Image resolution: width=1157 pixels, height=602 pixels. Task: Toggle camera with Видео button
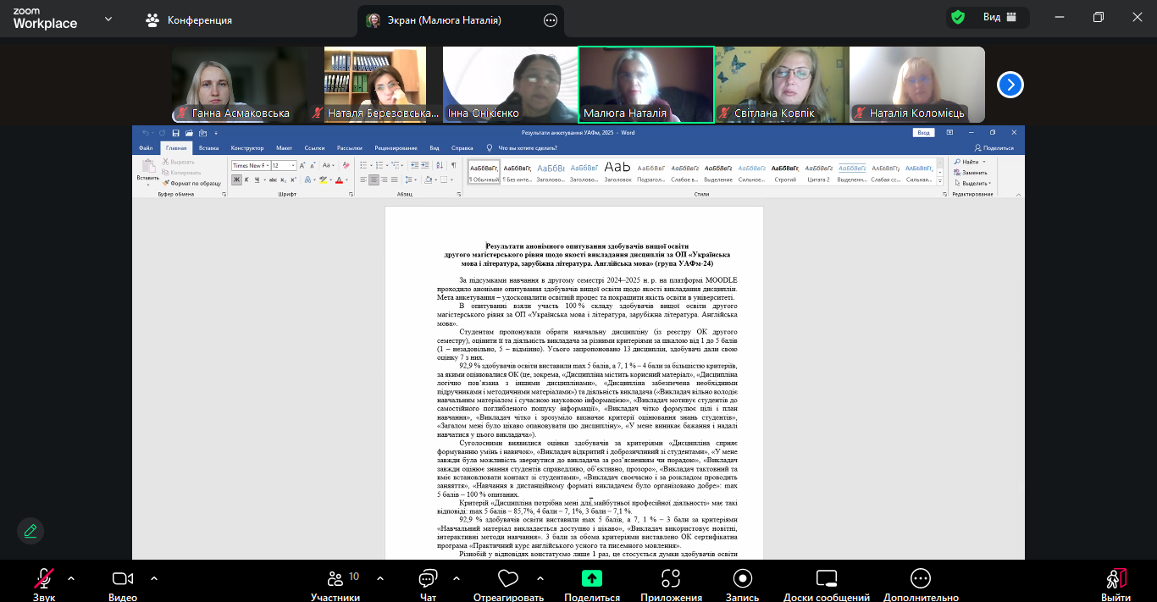[x=123, y=579]
